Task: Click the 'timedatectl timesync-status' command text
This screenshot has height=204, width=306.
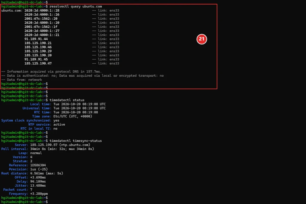Action: click(x=76, y=141)
